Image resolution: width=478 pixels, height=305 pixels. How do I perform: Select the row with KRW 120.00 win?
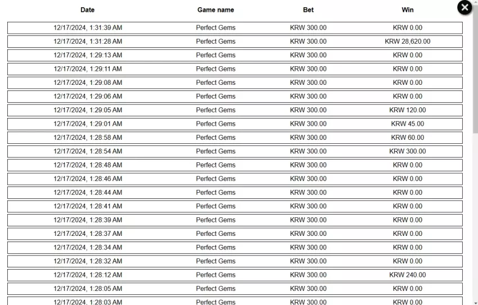235,110
